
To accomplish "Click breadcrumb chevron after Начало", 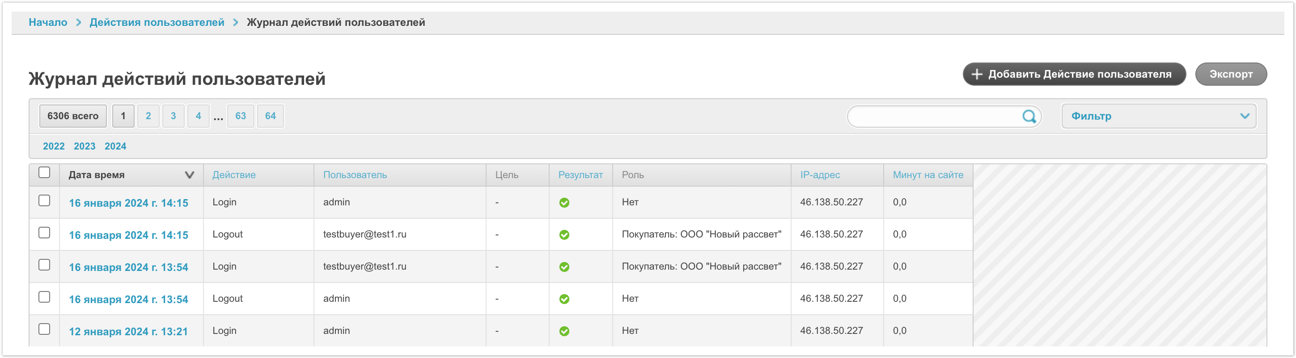I will [x=79, y=23].
